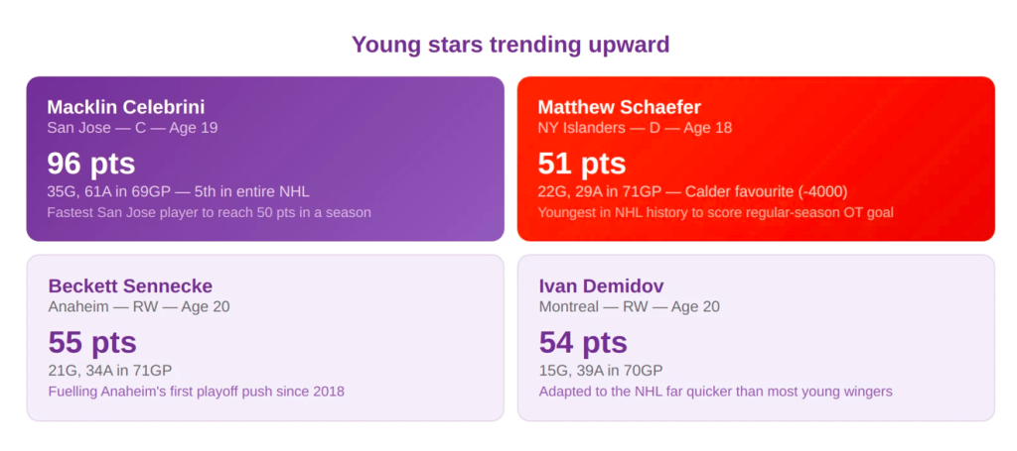1017x451 pixels.
Task: Click Schaefer's 51 pts total
Action: pyautogui.click(x=582, y=164)
